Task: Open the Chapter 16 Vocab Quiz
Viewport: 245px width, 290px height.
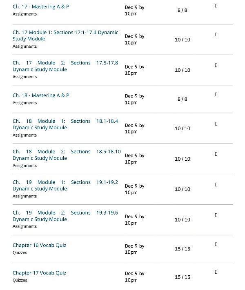Action: 39,245
